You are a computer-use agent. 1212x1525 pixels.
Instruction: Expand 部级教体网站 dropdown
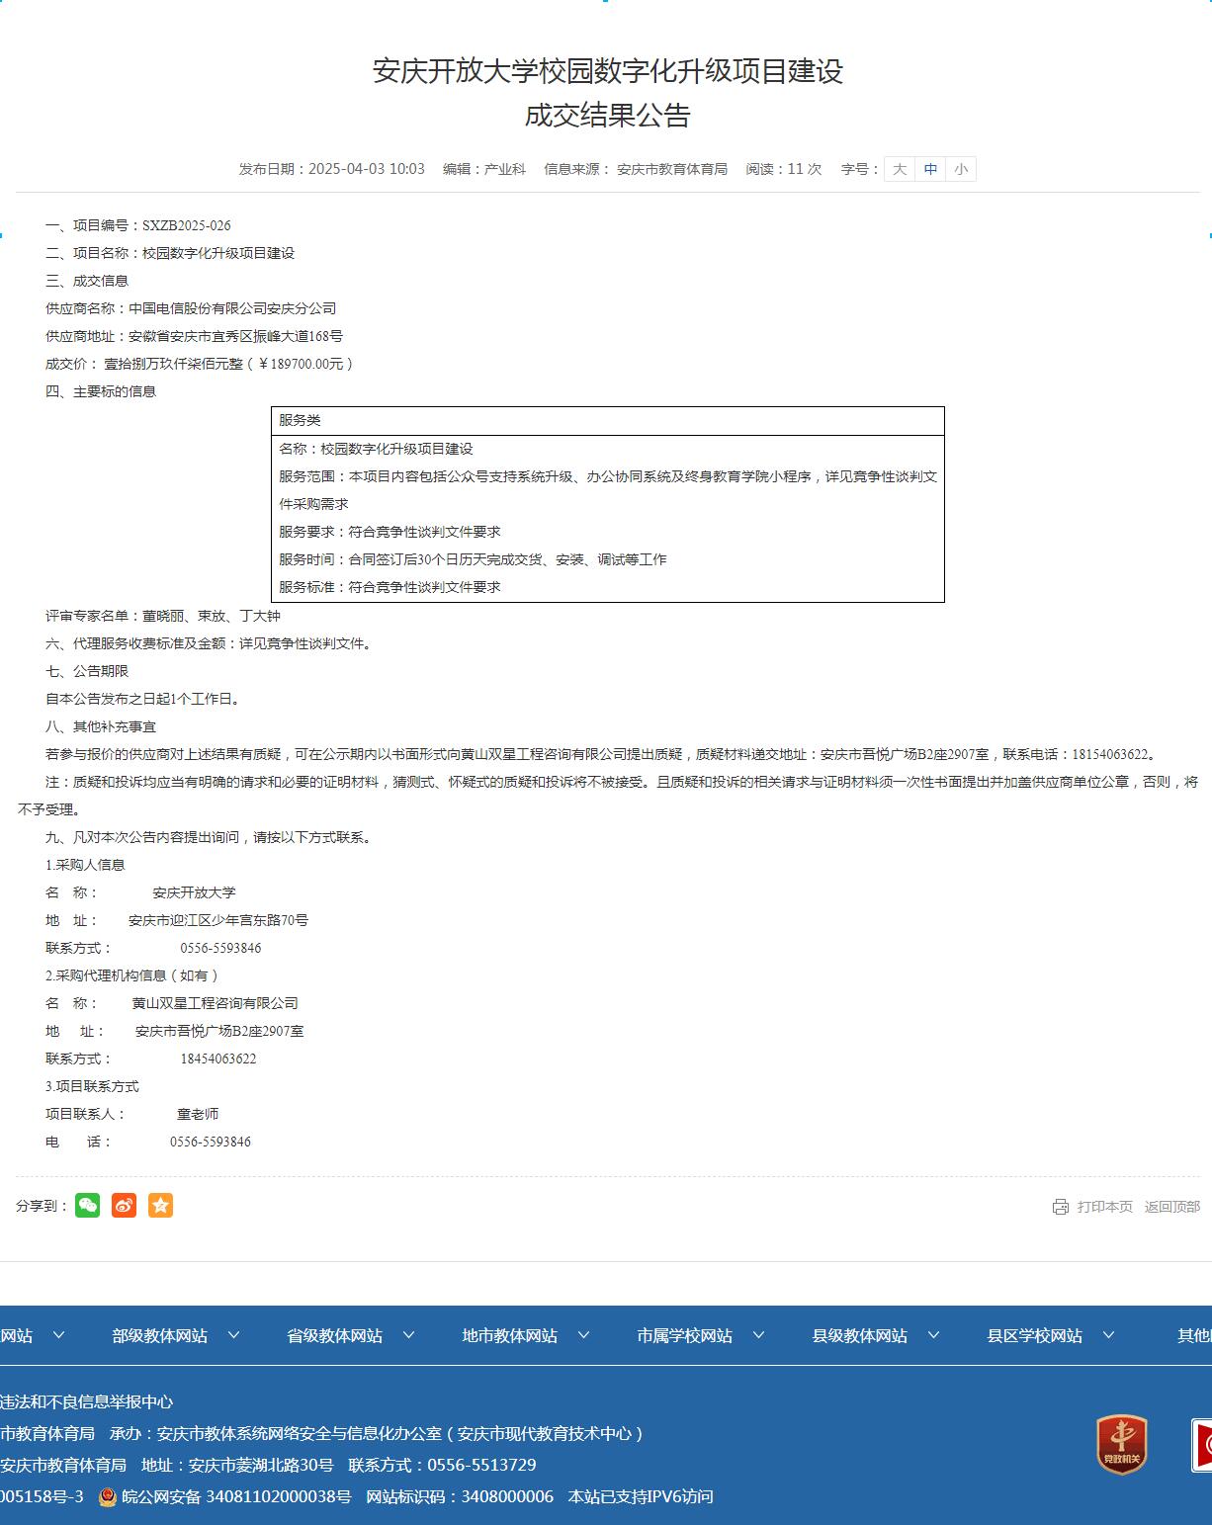tap(175, 1336)
